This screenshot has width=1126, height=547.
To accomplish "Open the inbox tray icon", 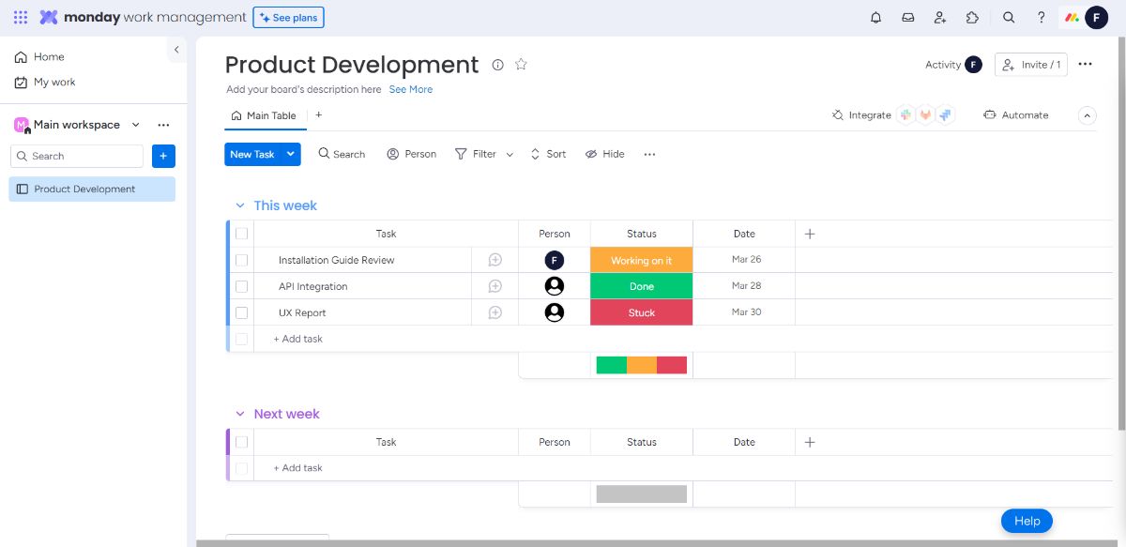I will [x=907, y=17].
